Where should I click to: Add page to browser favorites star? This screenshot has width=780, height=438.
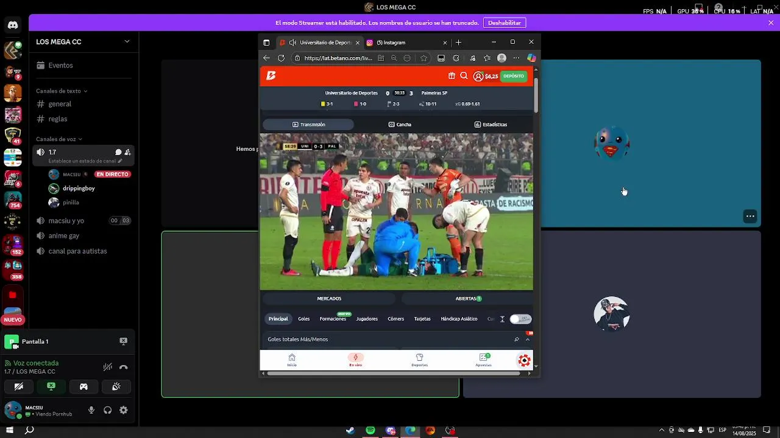[424, 58]
